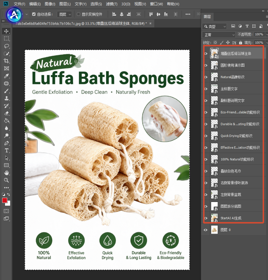The width and height of the screenshot is (268, 280).
Task: Open the 文件(F) menu
Action: pyautogui.click(x=19, y=4)
